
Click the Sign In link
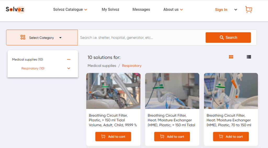[x=221, y=10]
